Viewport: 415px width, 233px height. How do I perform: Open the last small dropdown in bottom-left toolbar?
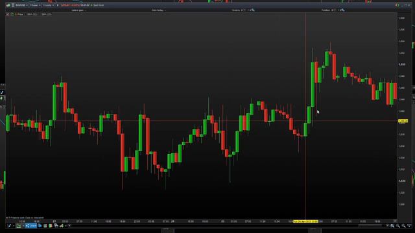pyautogui.click(x=69, y=226)
